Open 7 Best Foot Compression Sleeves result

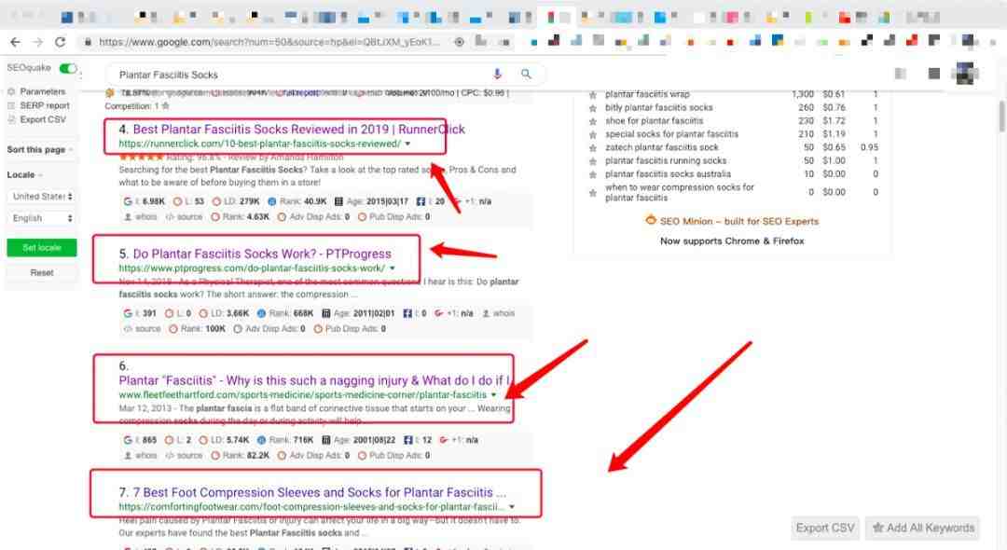pyautogui.click(x=319, y=493)
